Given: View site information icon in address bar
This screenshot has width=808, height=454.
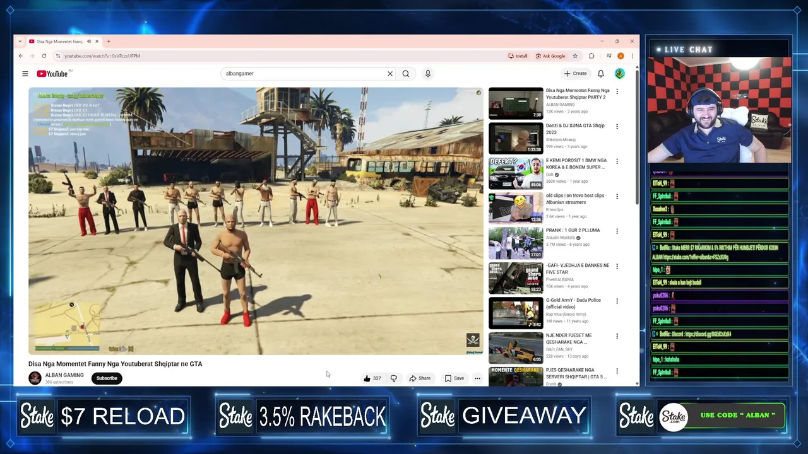Looking at the screenshot, I should (x=58, y=56).
